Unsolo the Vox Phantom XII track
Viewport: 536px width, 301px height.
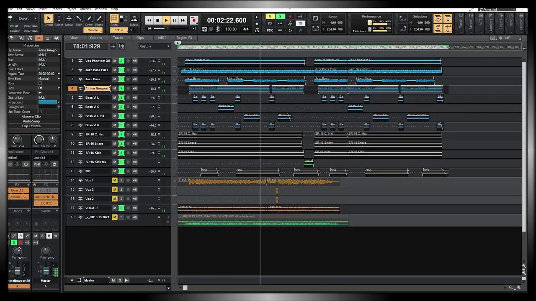tap(121, 61)
